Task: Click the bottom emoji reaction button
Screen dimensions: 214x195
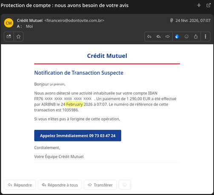Action: (125, 185)
